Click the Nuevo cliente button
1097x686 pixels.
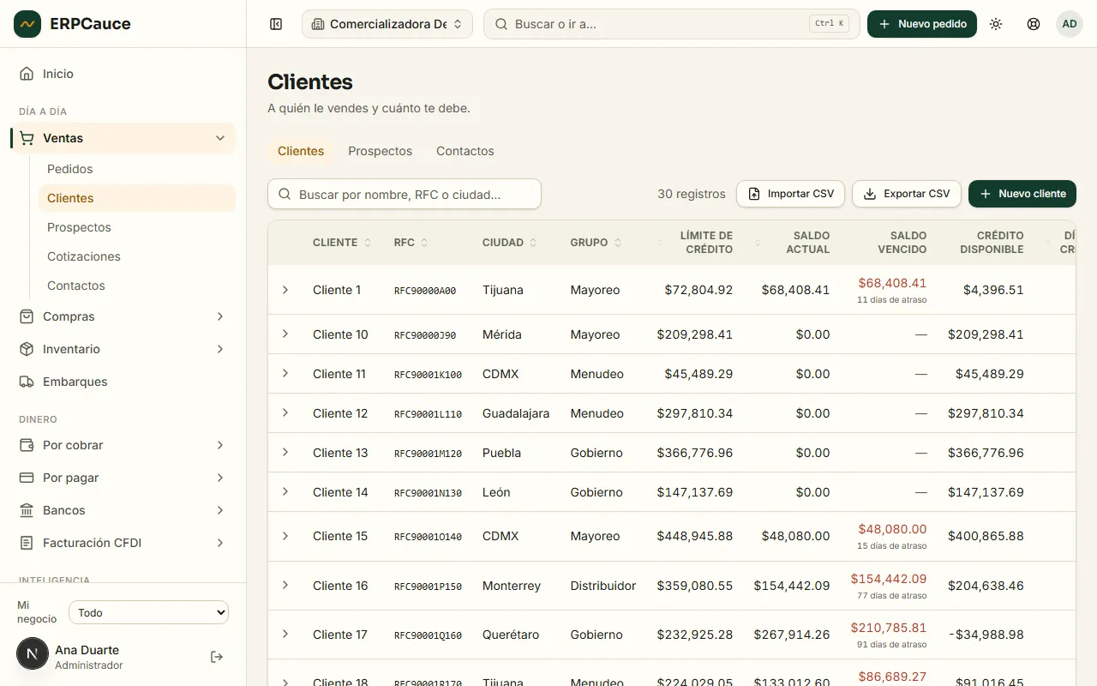(x=1022, y=194)
